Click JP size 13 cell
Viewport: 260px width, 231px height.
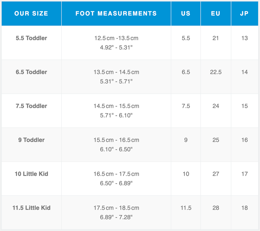coord(244,38)
